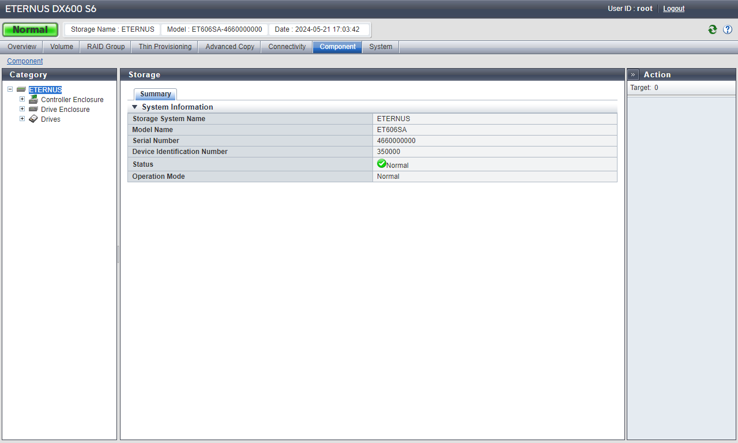This screenshot has height=443, width=738.
Task: Open the help question mark icon
Action: 728,29
